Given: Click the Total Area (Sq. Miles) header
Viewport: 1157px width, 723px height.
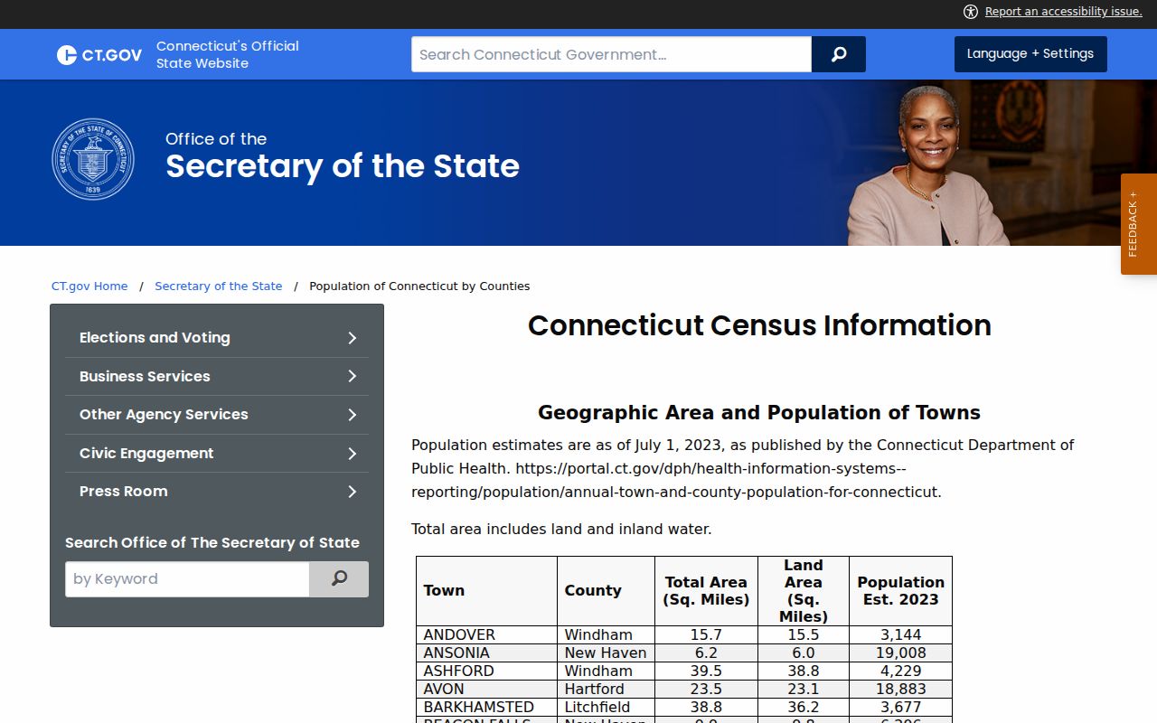Looking at the screenshot, I should [x=706, y=591].
